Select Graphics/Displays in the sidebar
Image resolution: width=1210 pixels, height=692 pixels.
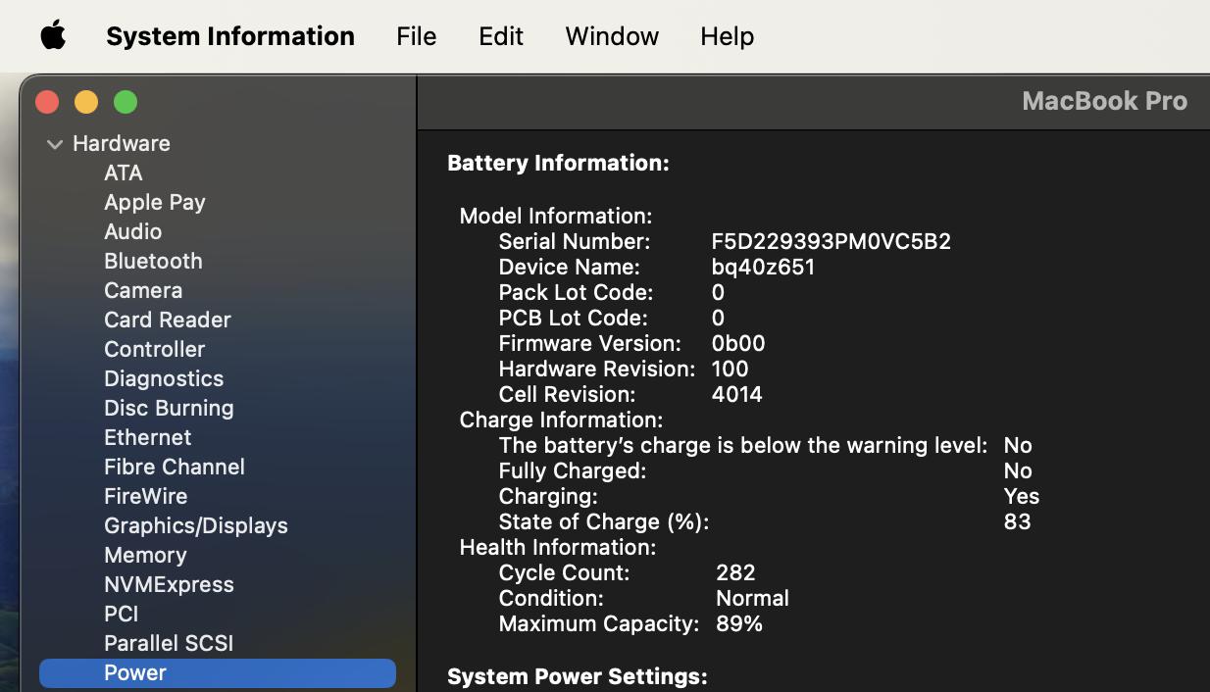[x=196, y=525]
